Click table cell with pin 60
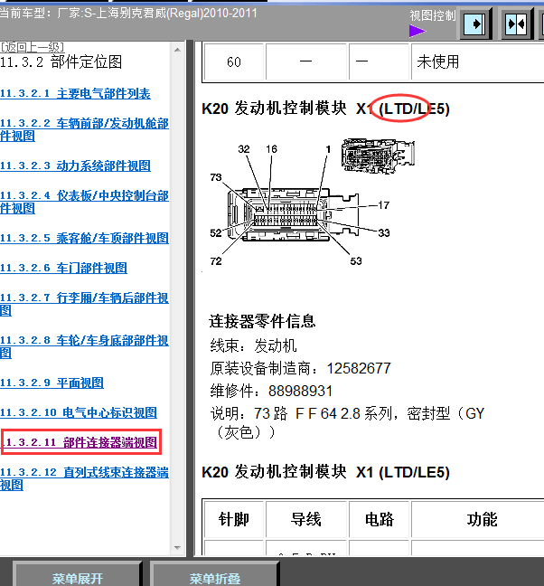Viewport: 544px width, 586px height. tap(234, 62)
